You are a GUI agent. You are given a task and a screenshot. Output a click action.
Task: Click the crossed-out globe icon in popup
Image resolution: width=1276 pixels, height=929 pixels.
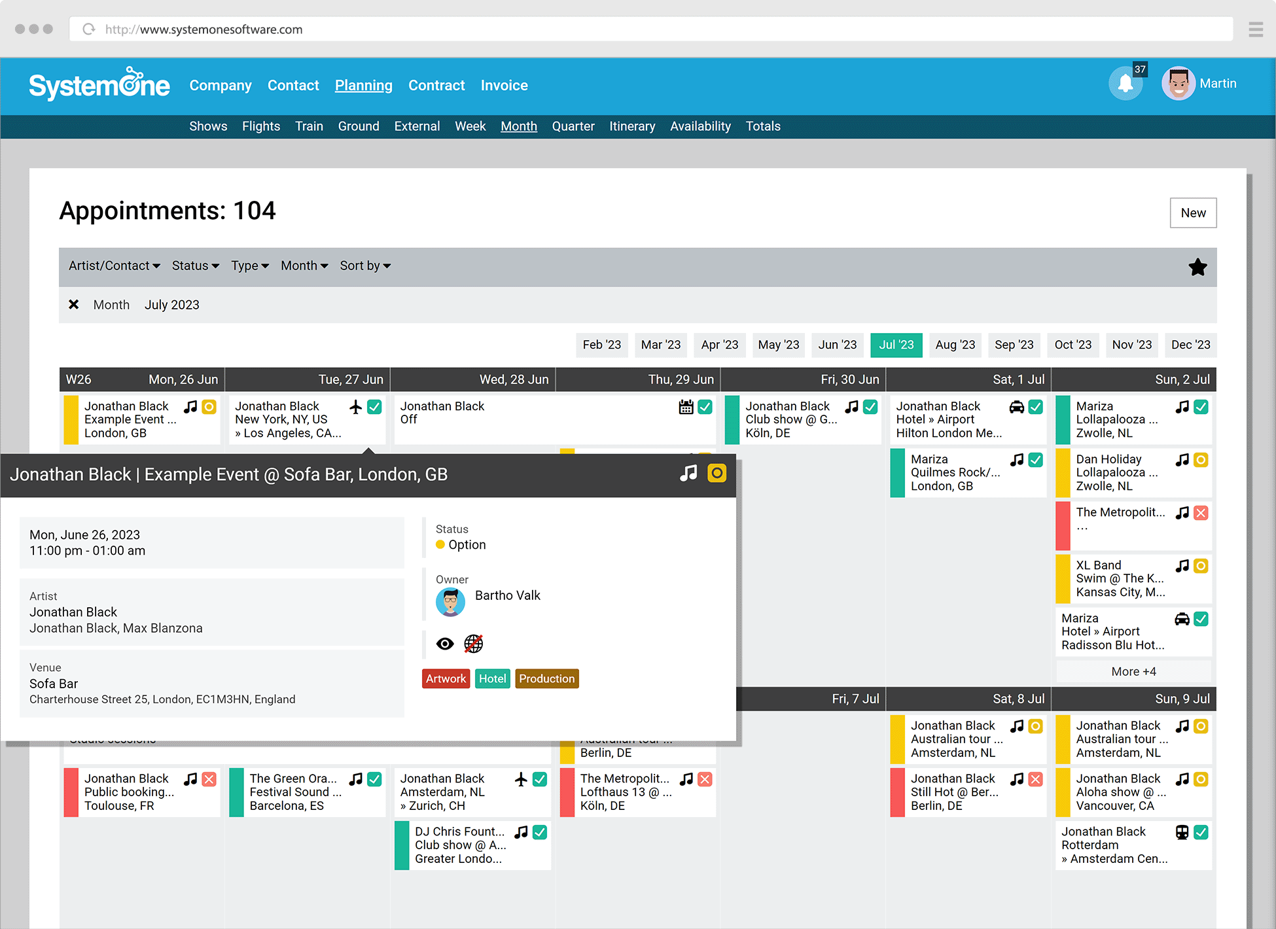[x=473, y=644]
